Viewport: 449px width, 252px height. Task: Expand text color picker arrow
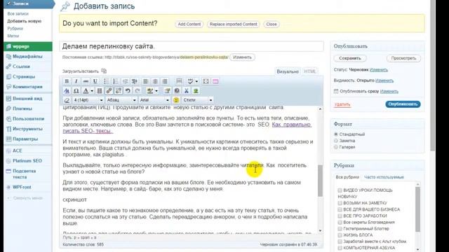click(92, 91)
